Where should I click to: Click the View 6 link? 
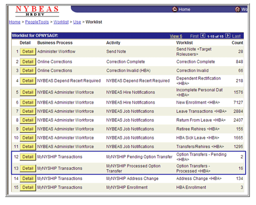pos(176,36)
